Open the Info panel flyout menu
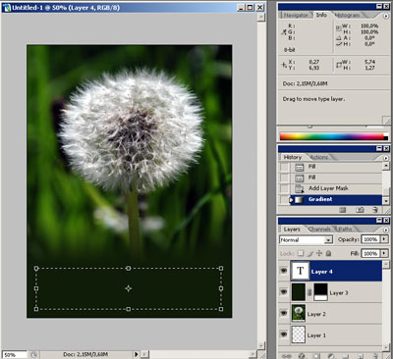Image resolution: width=393 pixels, height=359 pixels. coord(386,16)
